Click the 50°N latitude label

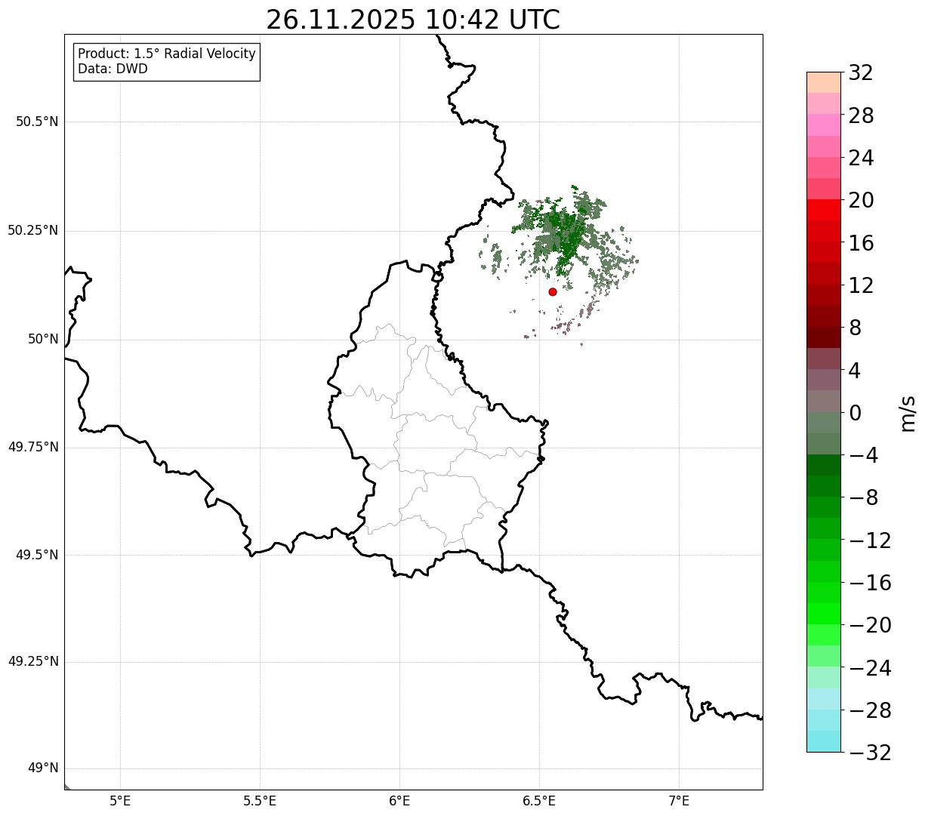click(x=43, y=339)
